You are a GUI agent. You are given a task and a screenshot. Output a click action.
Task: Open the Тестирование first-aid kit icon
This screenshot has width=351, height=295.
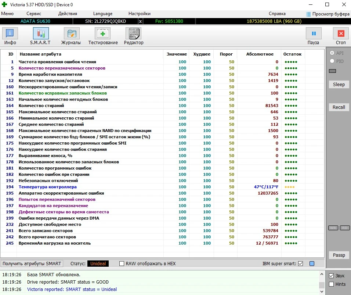[102, 33]
